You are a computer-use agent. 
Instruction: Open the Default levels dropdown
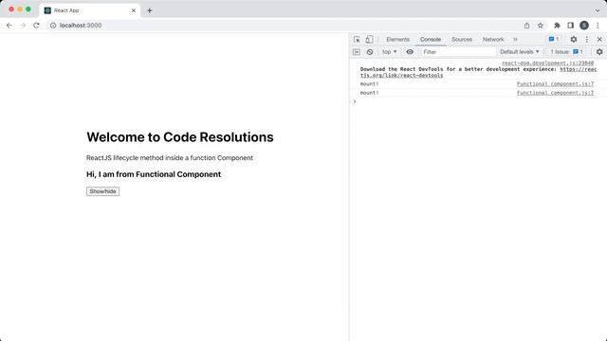[519, 52]
